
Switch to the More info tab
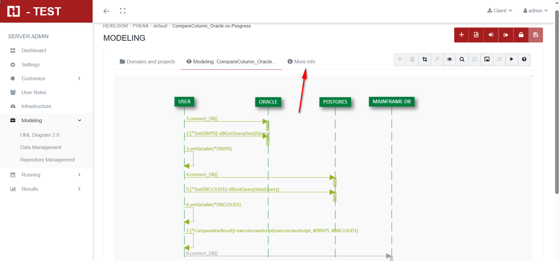[x=301, y=62]
